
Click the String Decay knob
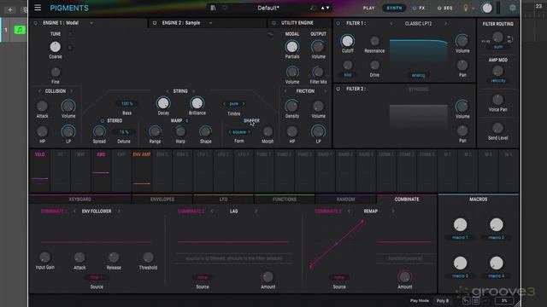click(x=163, y=103)
